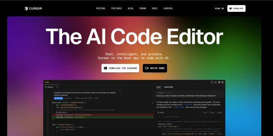273x136 pixels.
Task: Click the TlsSettings code reference
Action: 178,107
